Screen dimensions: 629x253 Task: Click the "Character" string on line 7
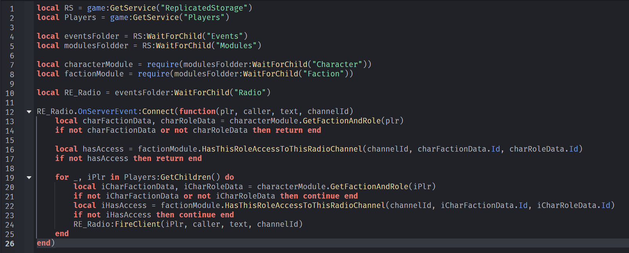coord(337,64)
